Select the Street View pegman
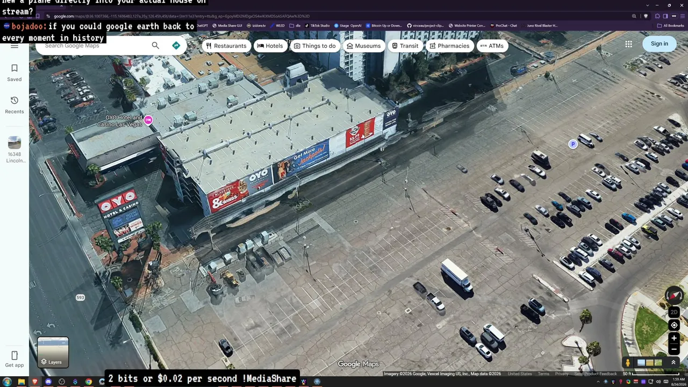 (x=627, y=363)
